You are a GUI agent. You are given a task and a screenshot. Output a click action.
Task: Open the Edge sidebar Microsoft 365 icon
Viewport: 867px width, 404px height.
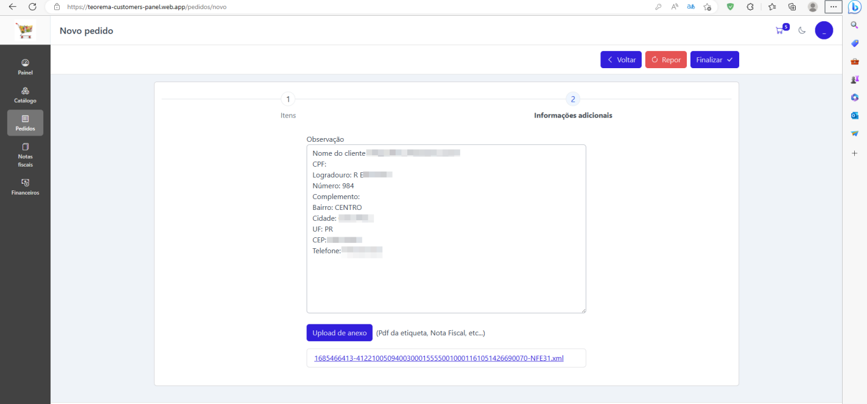(855, 97)
